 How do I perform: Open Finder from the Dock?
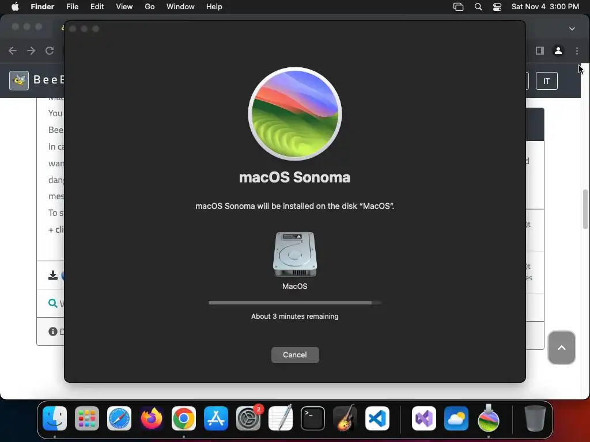(x=55, y=418)
